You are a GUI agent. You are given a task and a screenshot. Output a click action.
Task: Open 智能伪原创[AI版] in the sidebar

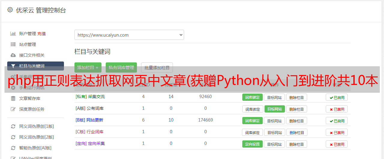[x=35, y=148]
